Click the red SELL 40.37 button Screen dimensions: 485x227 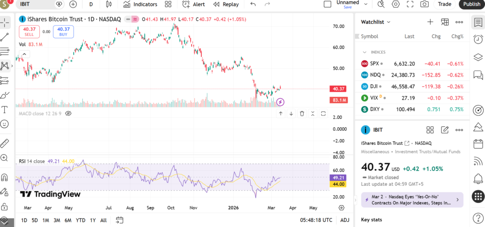(29, 32)
